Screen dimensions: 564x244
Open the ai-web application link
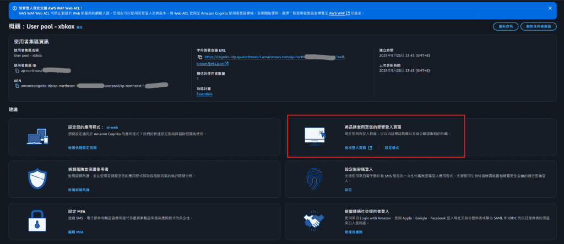click(x=112, y=127)
